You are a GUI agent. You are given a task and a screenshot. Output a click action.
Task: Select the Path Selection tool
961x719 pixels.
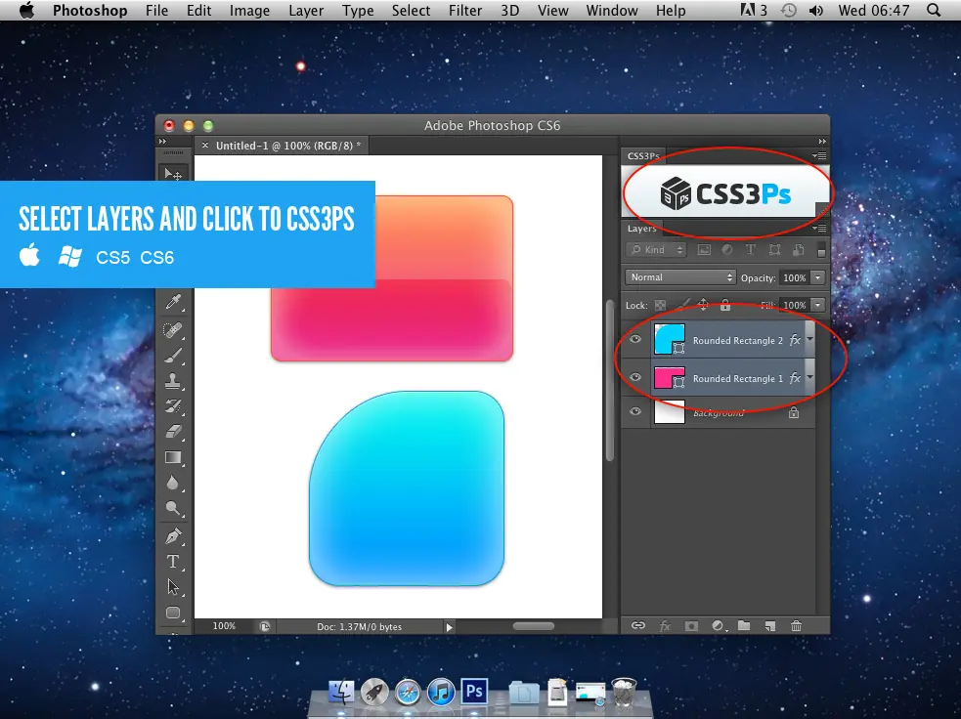click(173, 587)
